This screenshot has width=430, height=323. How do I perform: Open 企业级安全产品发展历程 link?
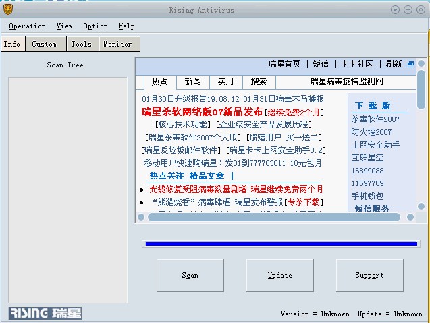pos(263,125)
